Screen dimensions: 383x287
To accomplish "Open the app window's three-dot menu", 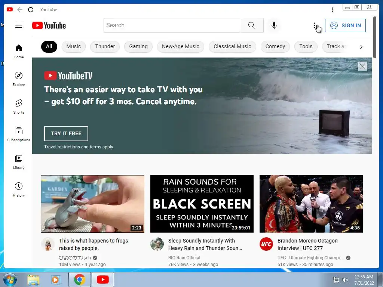I will click(x=332, y=10).
